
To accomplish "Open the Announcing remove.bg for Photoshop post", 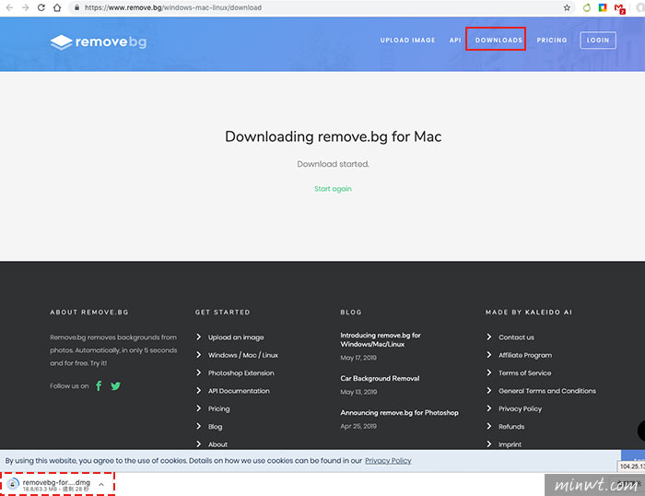I will click(399, 412).
